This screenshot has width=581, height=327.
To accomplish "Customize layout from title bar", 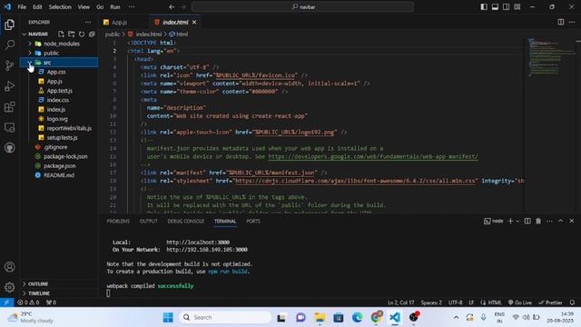I will click(517, 6).
